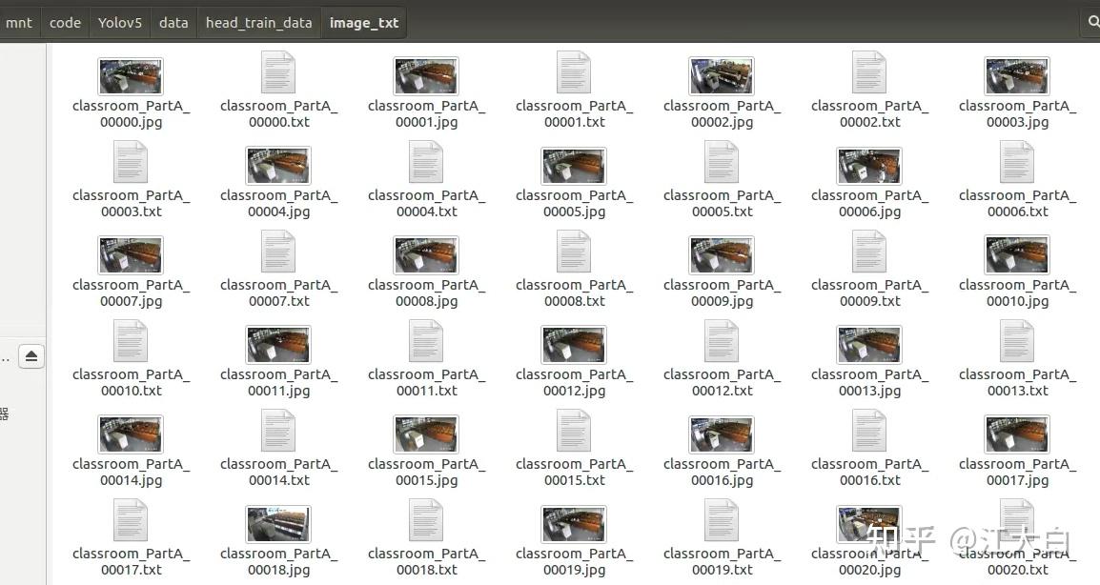
Task: Click the classroom_PartA_00002.txt document icon
Action: 869,72
